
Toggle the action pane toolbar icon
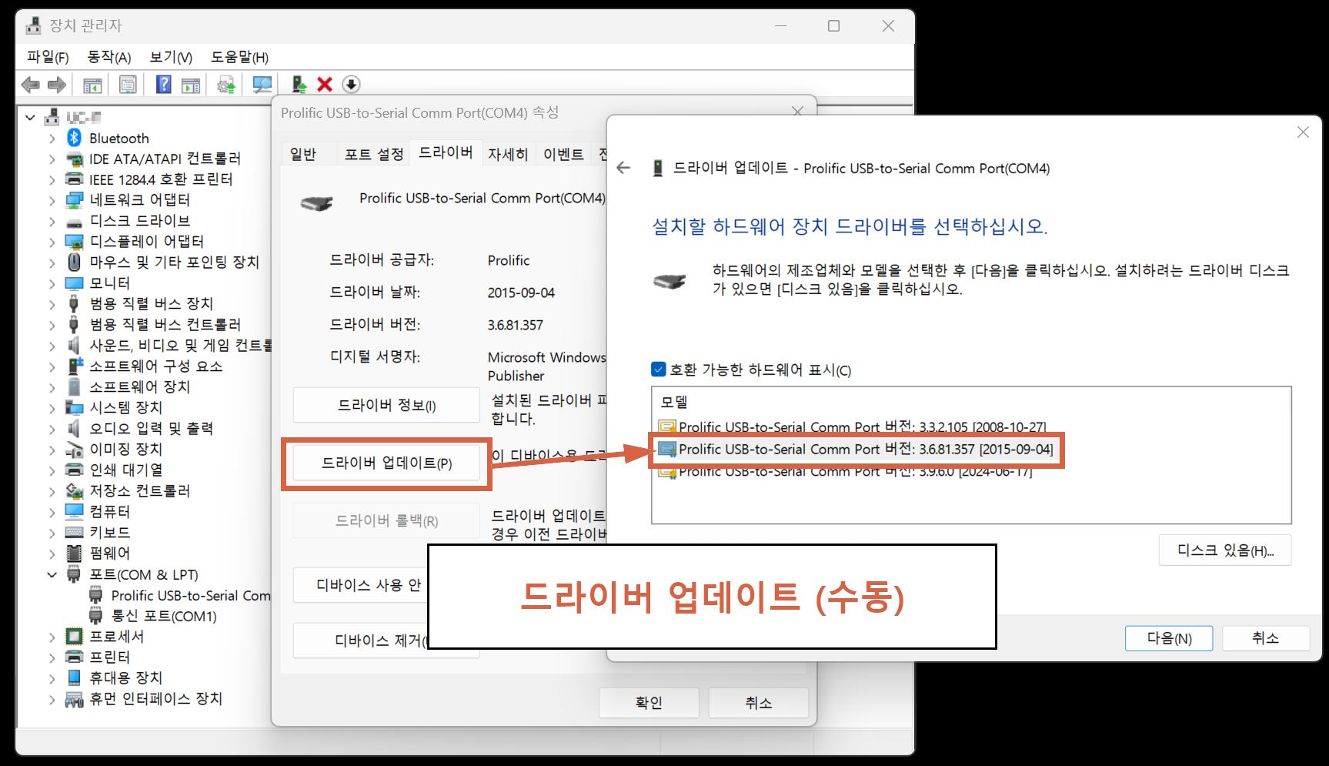(190, 85)
